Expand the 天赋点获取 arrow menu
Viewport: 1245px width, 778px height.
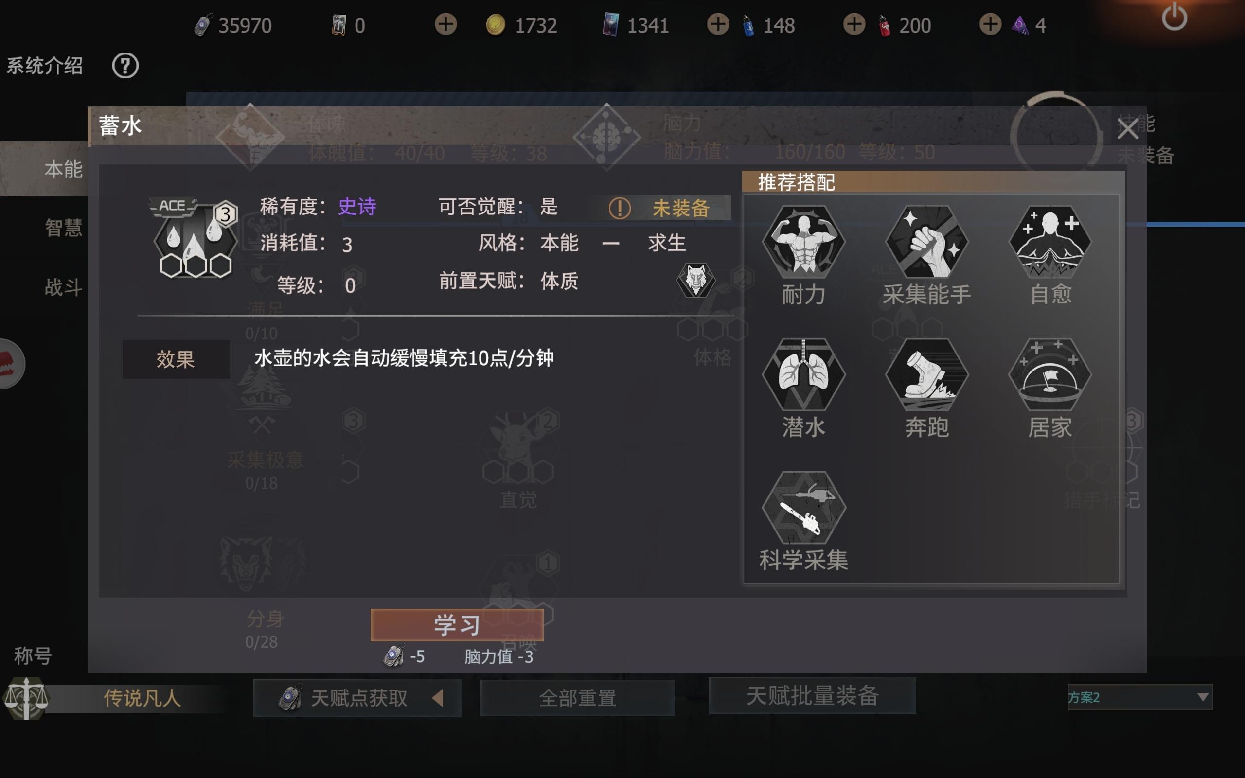(x=438, y=698)
